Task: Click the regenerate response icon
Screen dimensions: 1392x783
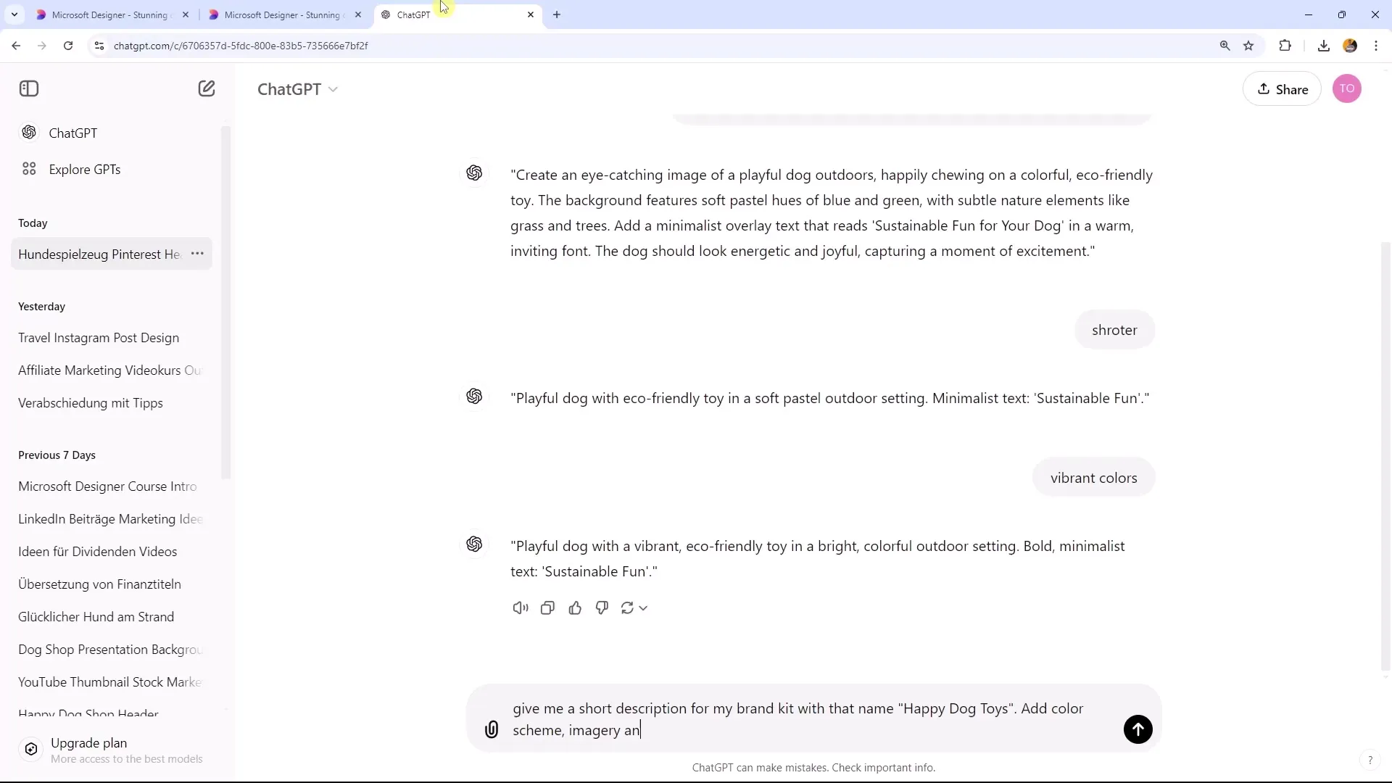Action: click(x=629, y=608)
